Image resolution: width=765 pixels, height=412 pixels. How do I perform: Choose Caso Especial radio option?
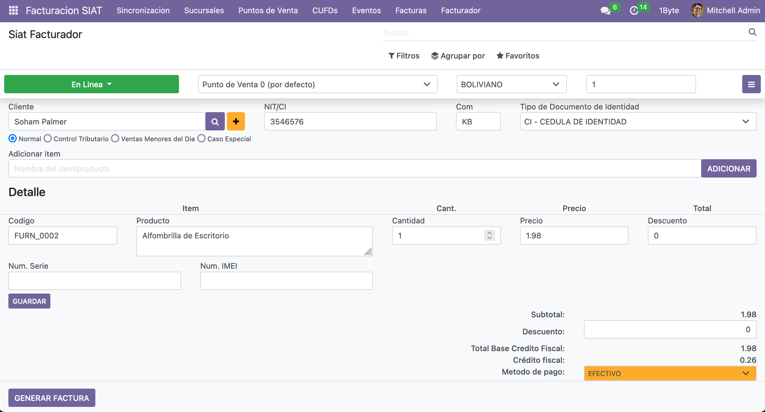201,139
